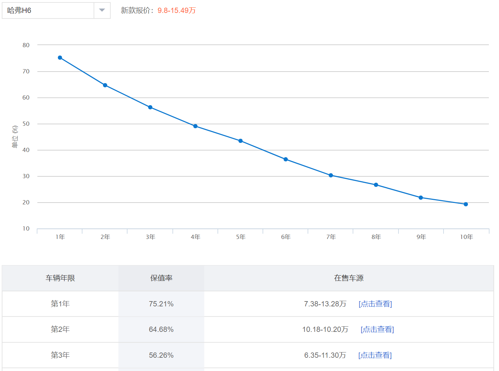
Task: Open 点击查看 link for 10.18-10.20万
Action: (x=377, y=329)
